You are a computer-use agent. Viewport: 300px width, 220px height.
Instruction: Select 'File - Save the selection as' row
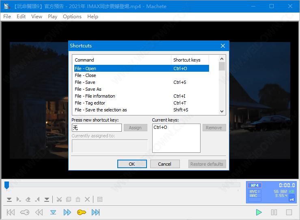coord(142,110)
